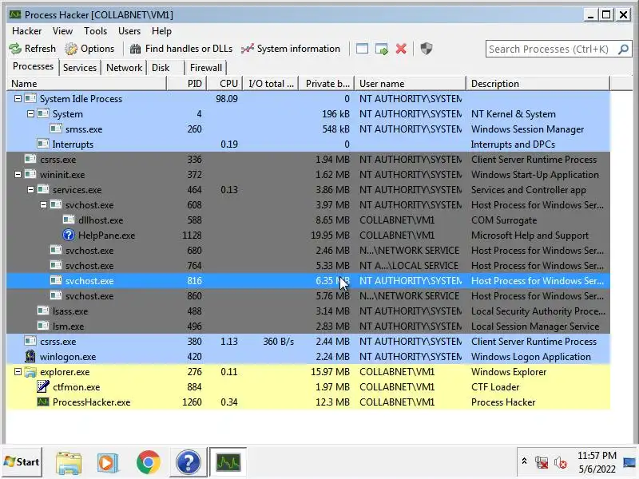
Task: Sort by the CPU column header
Action: coord(225,84)
